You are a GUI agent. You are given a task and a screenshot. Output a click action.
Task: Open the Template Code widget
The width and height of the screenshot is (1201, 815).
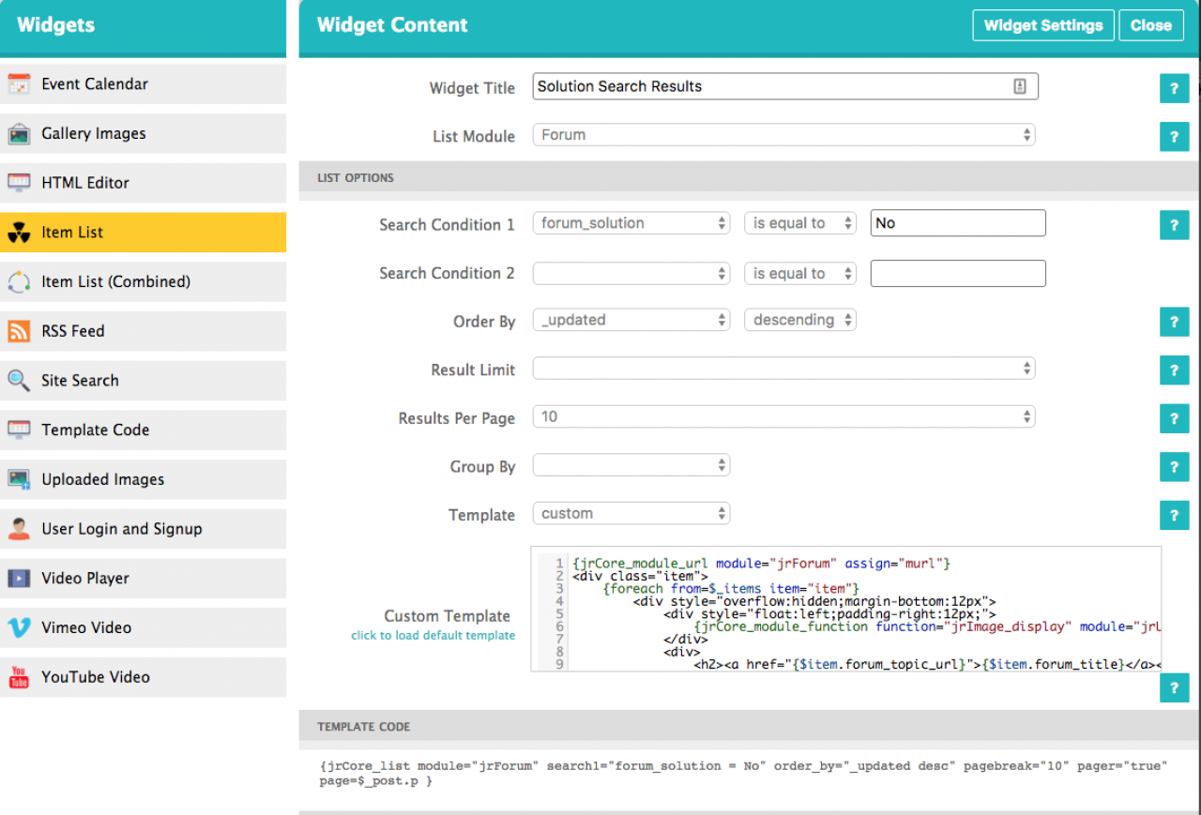(x=143, y=430)
